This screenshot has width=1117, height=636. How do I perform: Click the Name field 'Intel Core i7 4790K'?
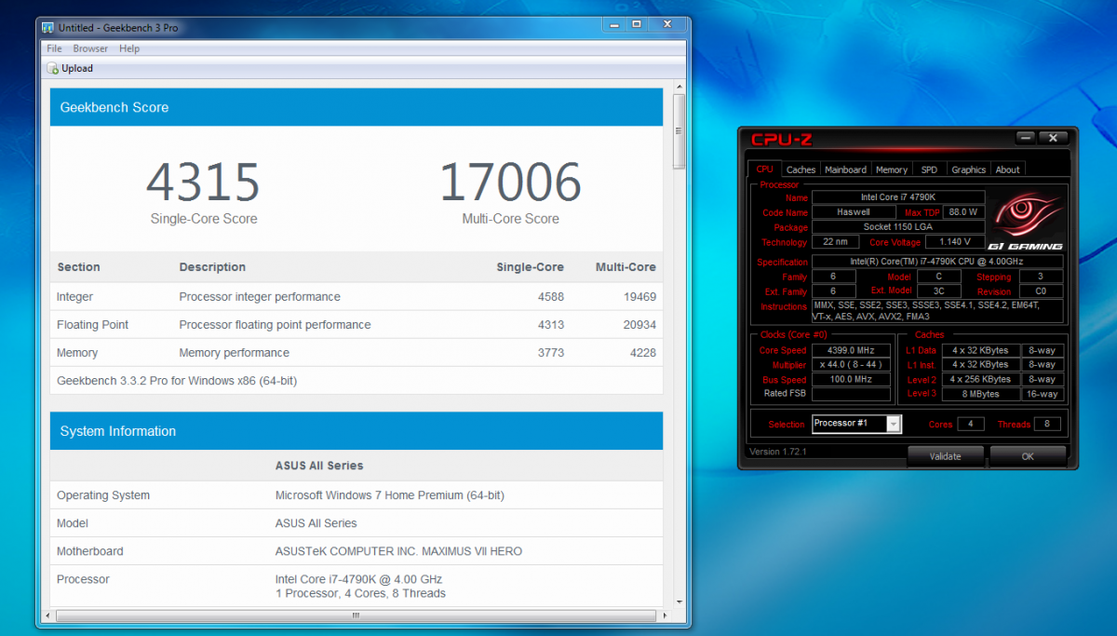(898, 197)
